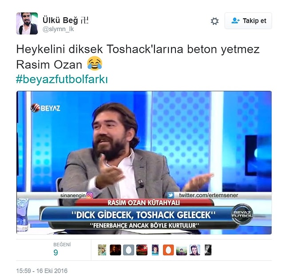Open the Ülkü Beğ display name

point(65,20)
